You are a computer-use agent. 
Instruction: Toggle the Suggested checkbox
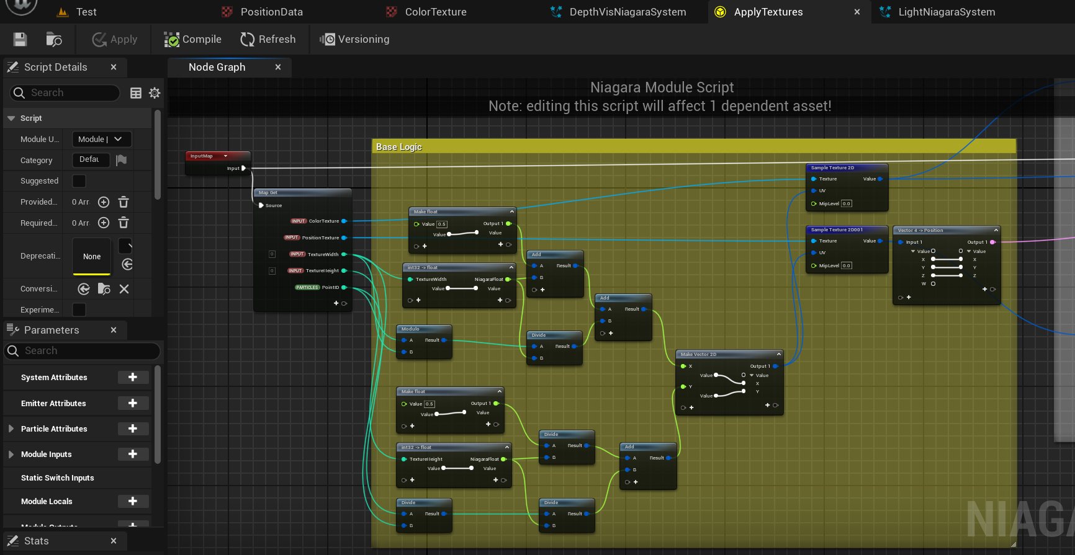click(x=79, y=181)
